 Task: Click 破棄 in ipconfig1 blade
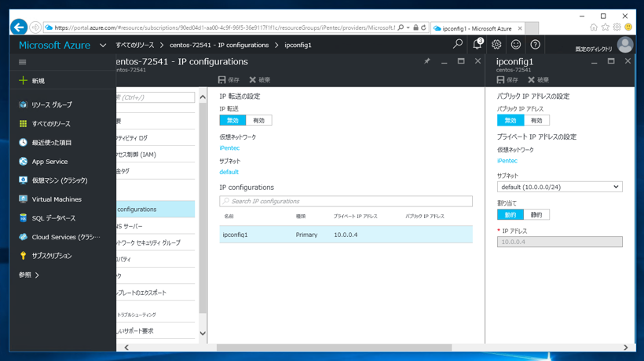539,79
